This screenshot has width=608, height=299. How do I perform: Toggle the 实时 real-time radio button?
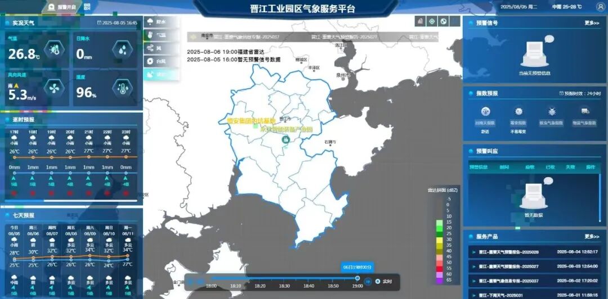pos(378,282)
